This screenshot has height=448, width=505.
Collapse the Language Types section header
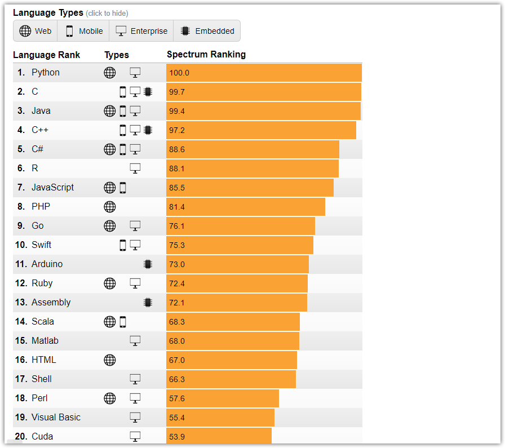click(x=48, y=12)
